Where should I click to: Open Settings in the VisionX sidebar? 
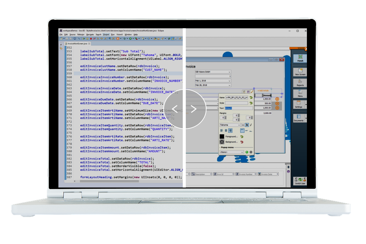coord(299,104)
